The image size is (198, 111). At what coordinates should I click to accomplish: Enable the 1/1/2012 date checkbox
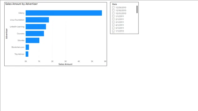click(x=113, y=31)
